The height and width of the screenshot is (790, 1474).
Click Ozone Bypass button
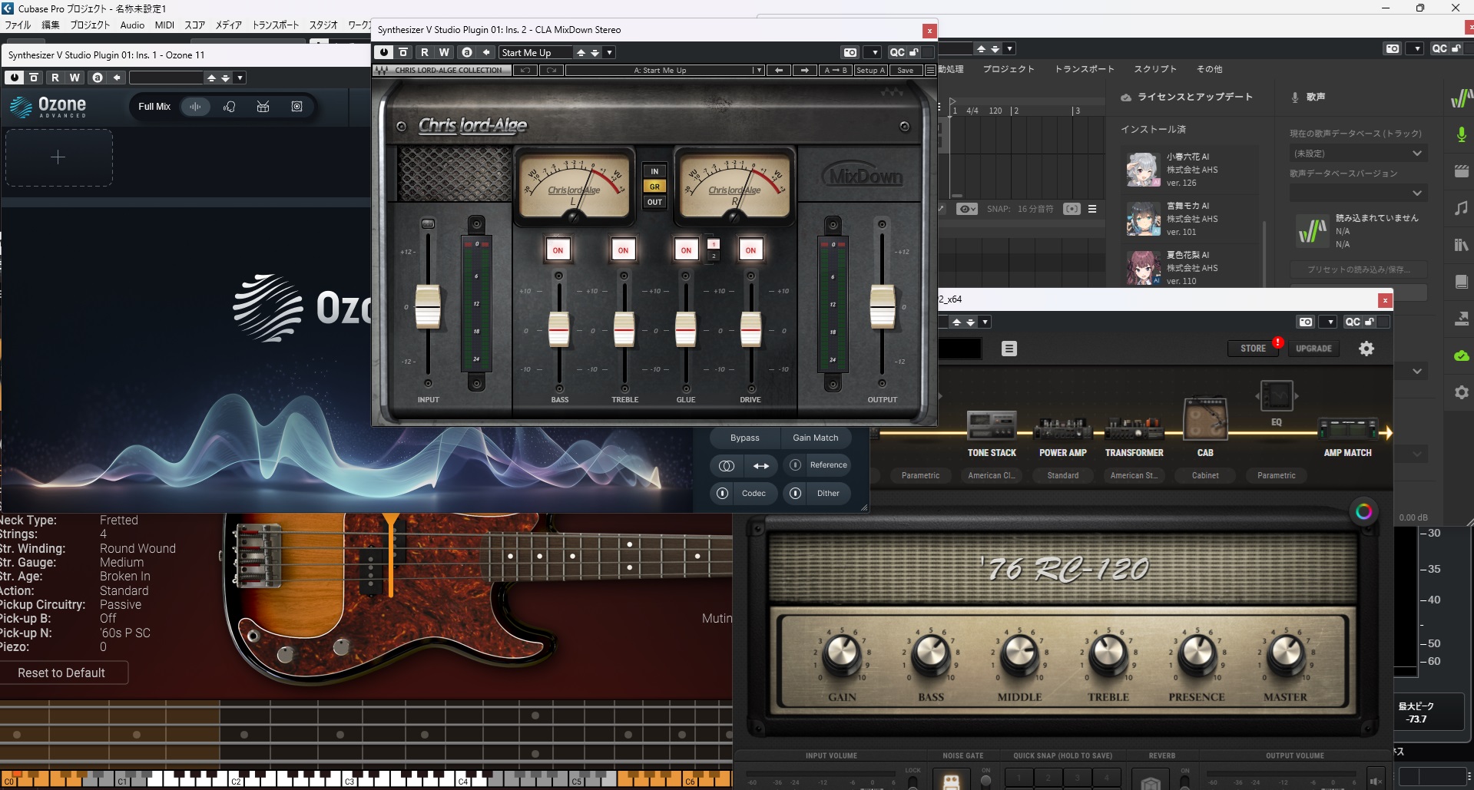click(745, 438)
